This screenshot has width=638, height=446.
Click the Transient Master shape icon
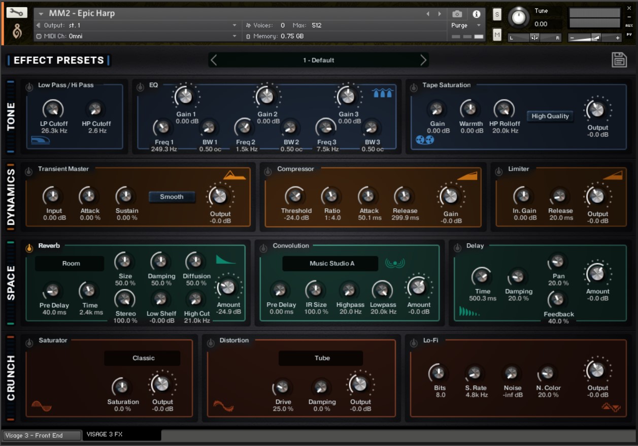tap(235, 175)
